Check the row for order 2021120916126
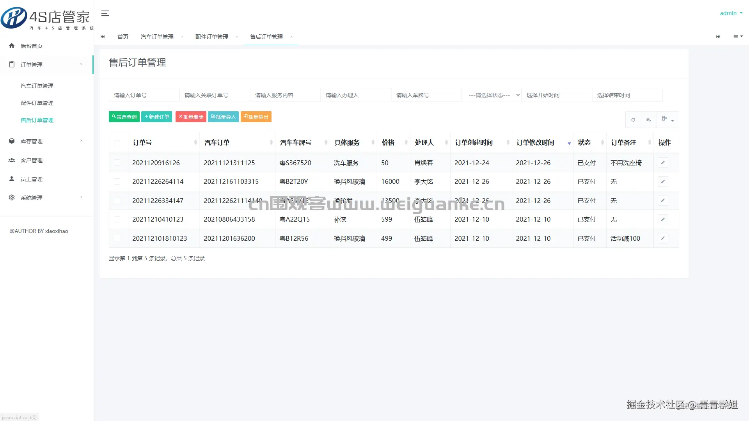Viewport: 749px width, 421px height. [x=117, y=163]
